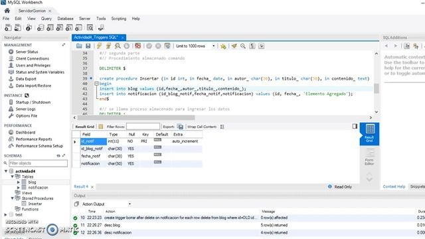The height and width of the screenshot is (239, 425).
Task: Open Client Connections
Action: (x=33, y=58)
